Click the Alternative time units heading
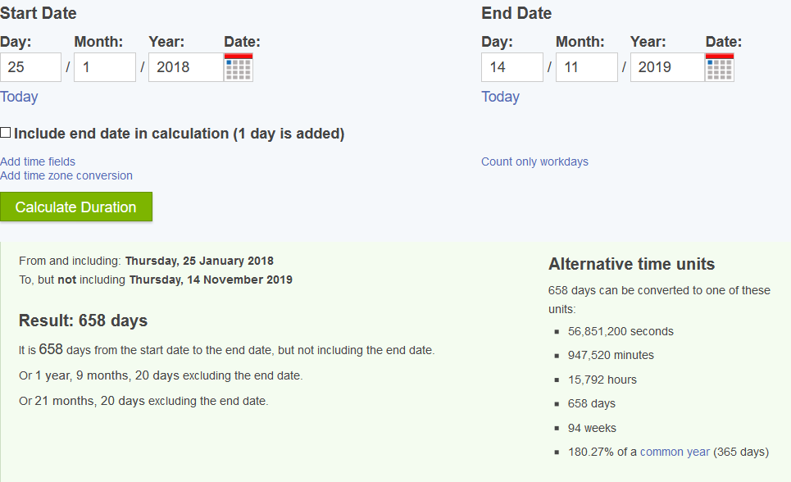Viewport: 791px width, 482px height. (631, 264)
